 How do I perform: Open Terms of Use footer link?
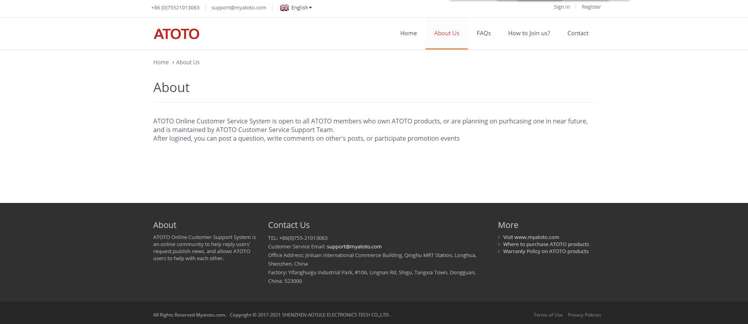(548, 315)
